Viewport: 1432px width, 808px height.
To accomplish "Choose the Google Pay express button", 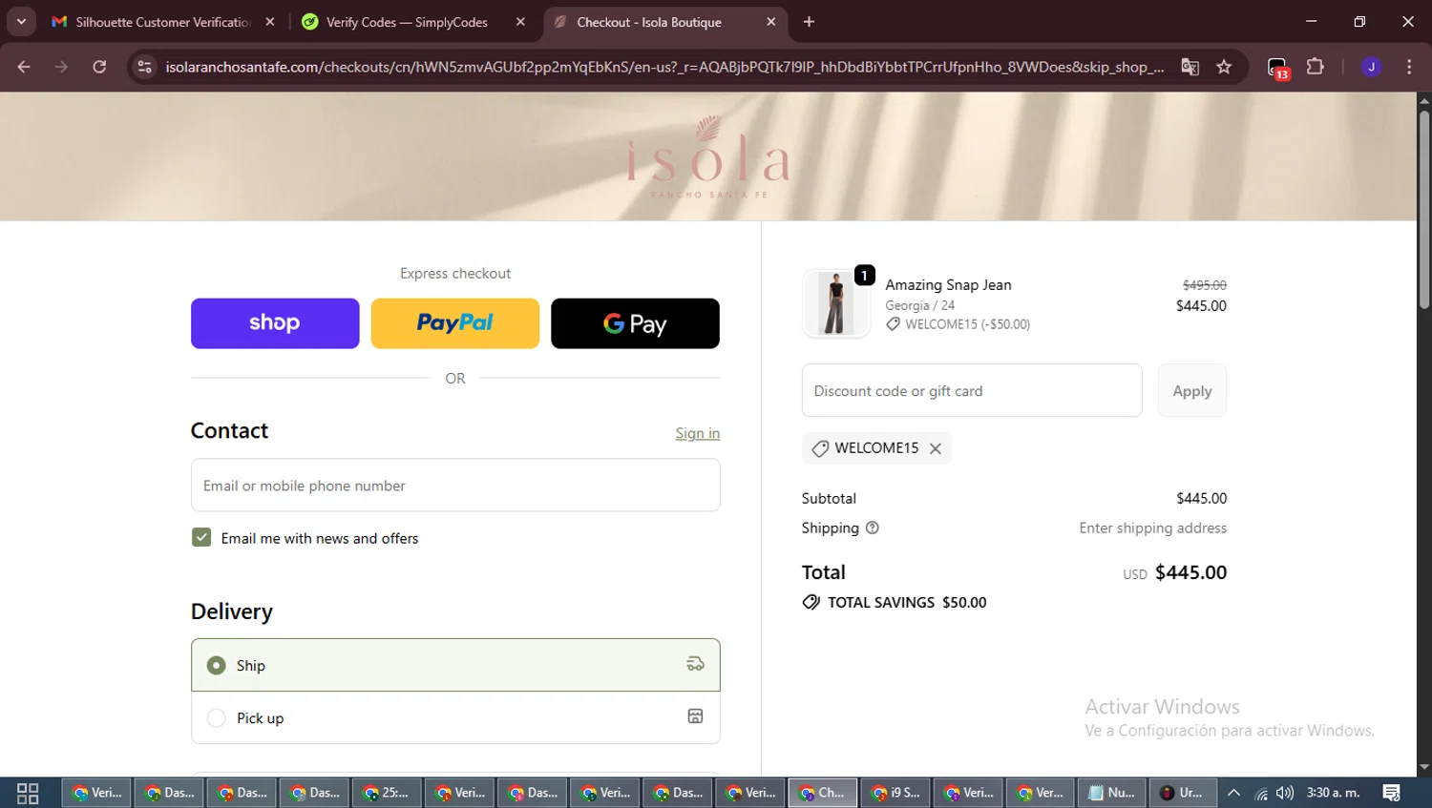I will click(635, 323).
